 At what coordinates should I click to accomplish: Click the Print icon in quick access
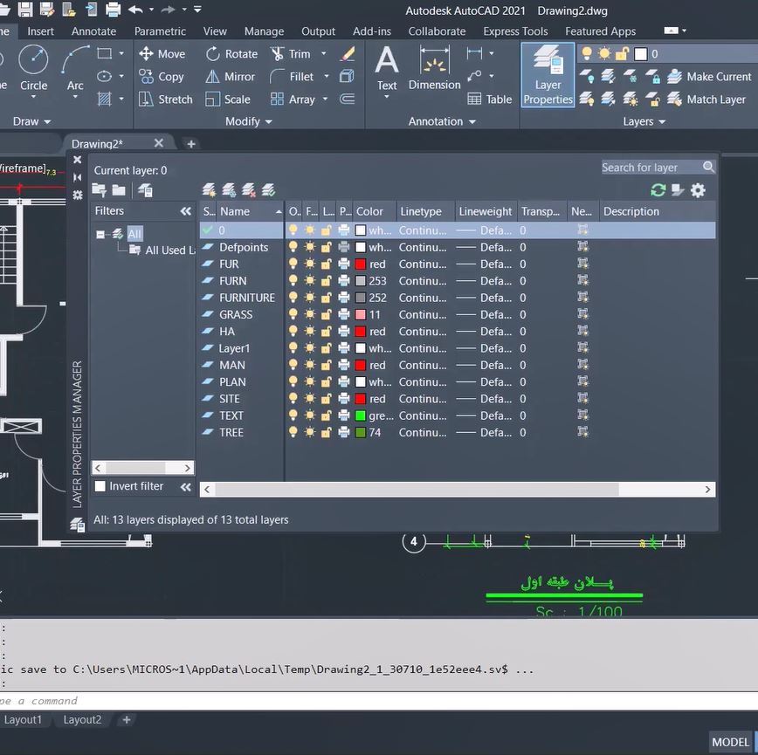tap(114, 10)
